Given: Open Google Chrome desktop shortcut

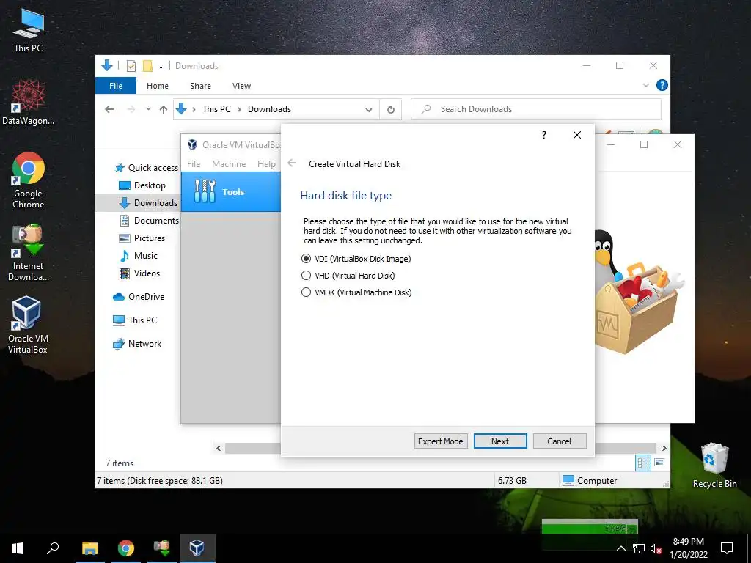Looking at the screenshot, I should [28, 181].
